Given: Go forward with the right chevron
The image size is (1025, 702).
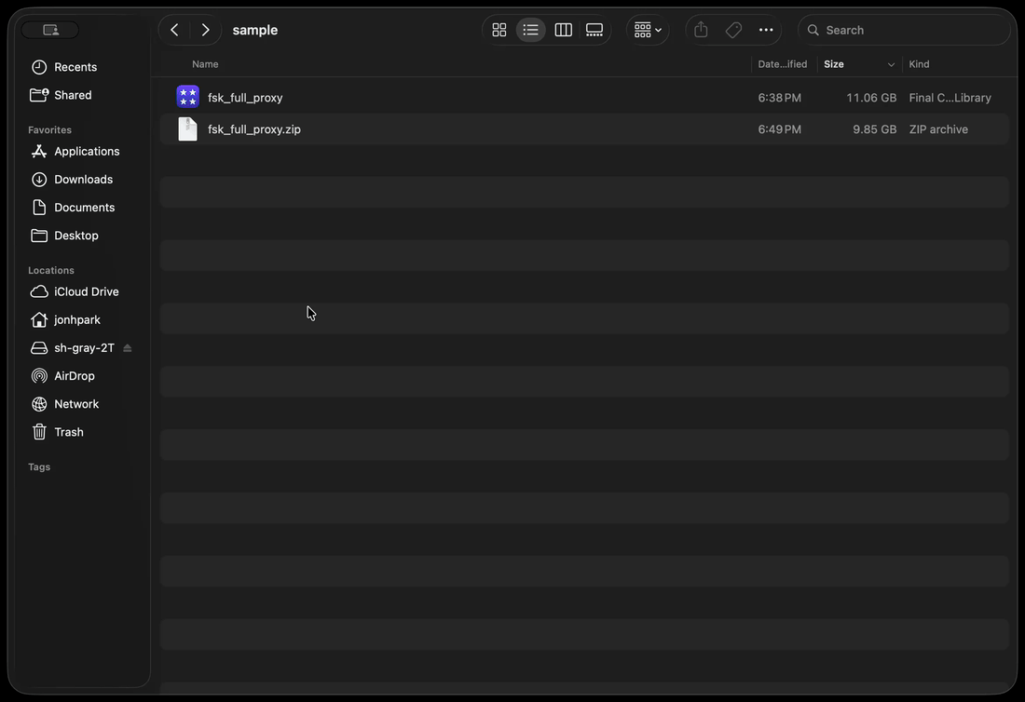Looking at the screenshot, I should tap(205, 30).
